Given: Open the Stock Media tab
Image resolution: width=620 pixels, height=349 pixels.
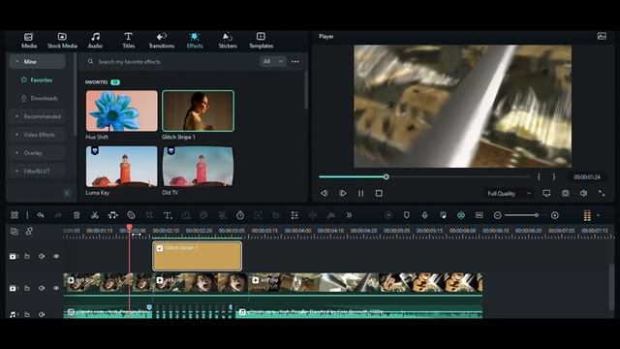Looking at the screenshot, I should pyautogui.click(x=62, y=41).
